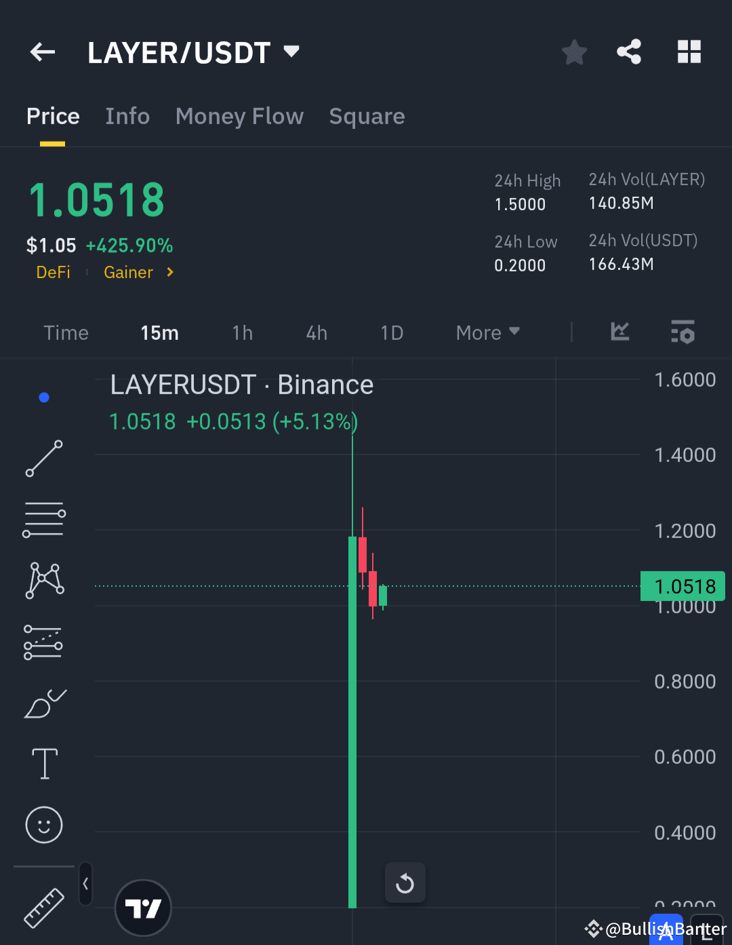Toggle the line chart view icon
Viewport: 732px width, 945px height.
(619, 332)
